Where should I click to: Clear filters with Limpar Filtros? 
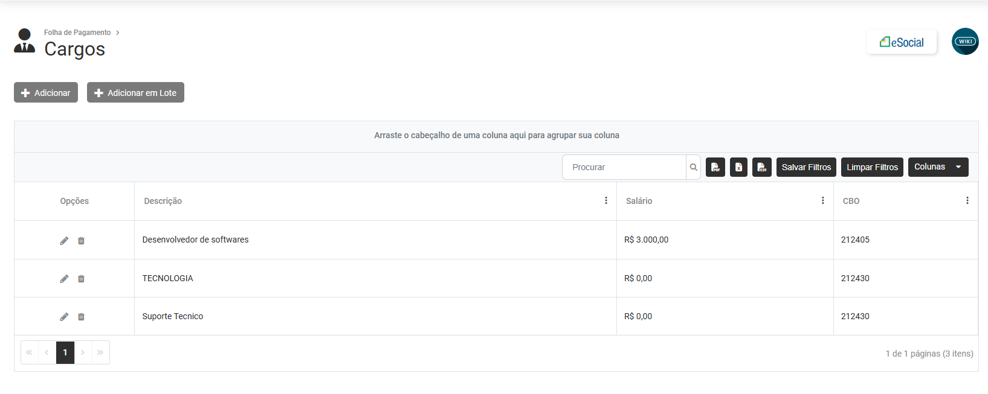click(x=872, y=167)
